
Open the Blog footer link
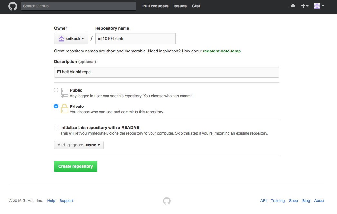click(306, 201)
